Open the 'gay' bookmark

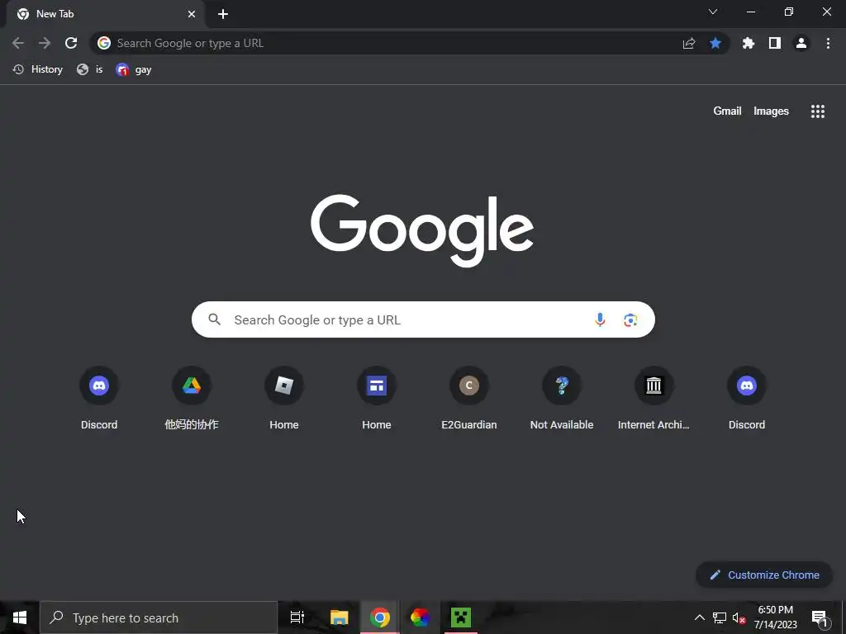click(133, 69)
